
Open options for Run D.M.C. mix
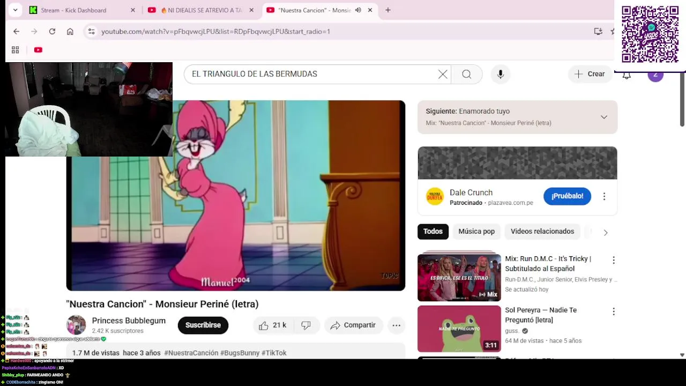click(614, 260)
